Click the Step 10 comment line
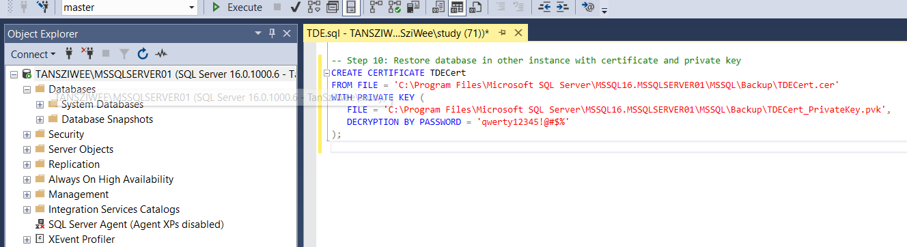This screenshot has width=907, height=247. coord(536,61)
